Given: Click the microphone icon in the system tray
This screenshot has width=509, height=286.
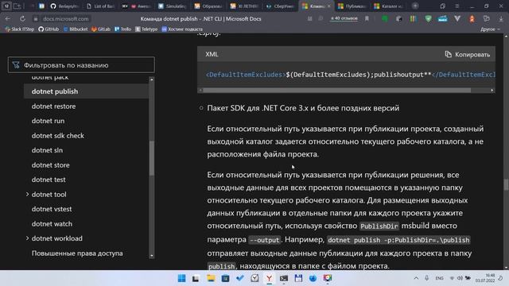Looking at the screenshot, I should pyautogui.click(x=426, y=278).
